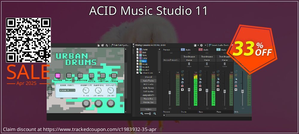
Task: Arm record on the Bass channel
Action: tap(200, 86)
